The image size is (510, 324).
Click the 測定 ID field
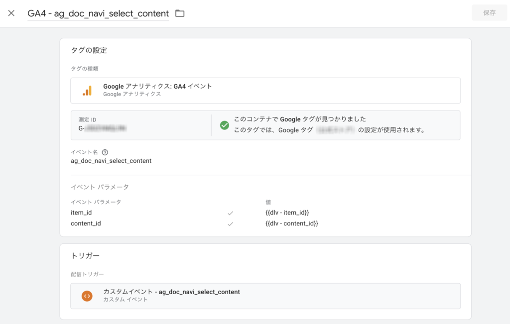click(x=141, y=125)
